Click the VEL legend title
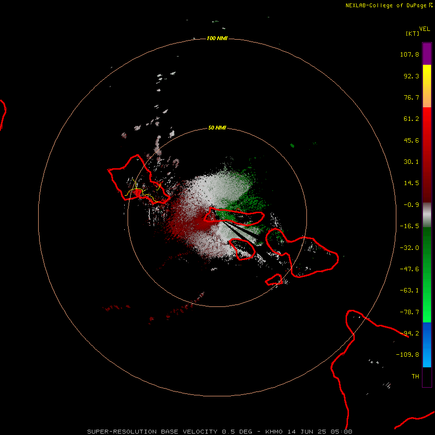435x435 pixels. pyautogui.click(x=424, y=29)
